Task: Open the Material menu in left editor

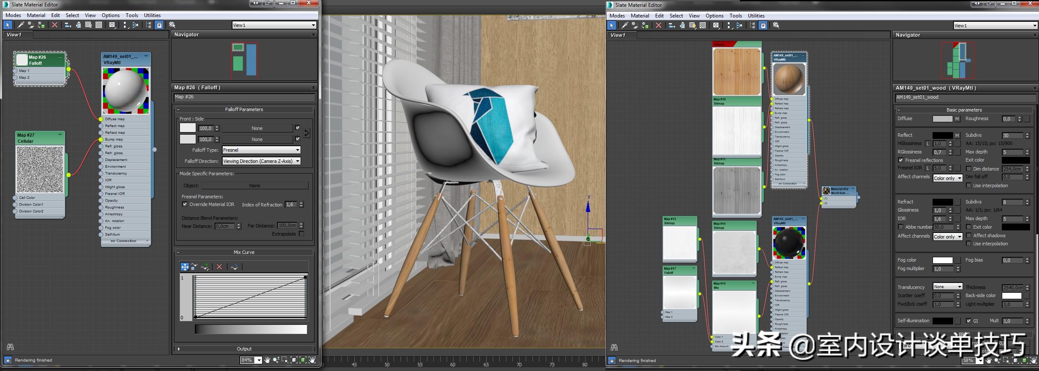Action: (x=36, y=15)
